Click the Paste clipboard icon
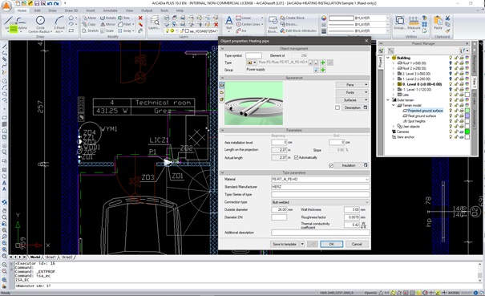This screenshot has width=485, height=296. point(438,23)
